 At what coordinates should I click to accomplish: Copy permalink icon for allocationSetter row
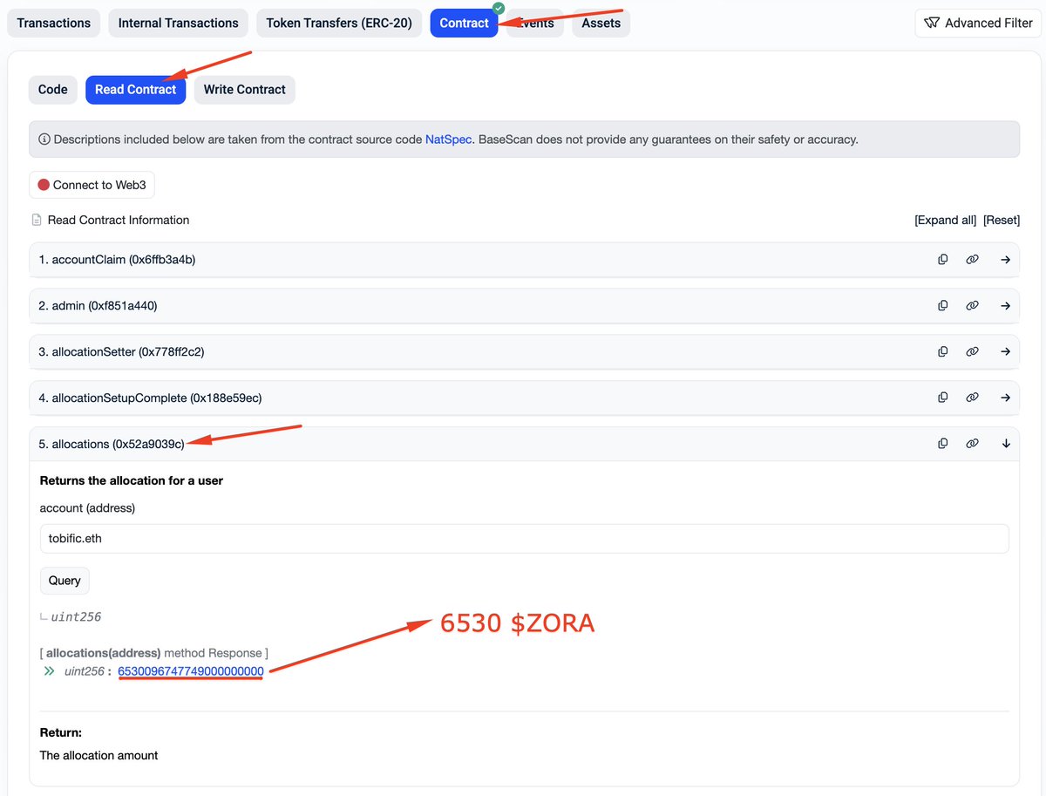(x=972, y=351)
